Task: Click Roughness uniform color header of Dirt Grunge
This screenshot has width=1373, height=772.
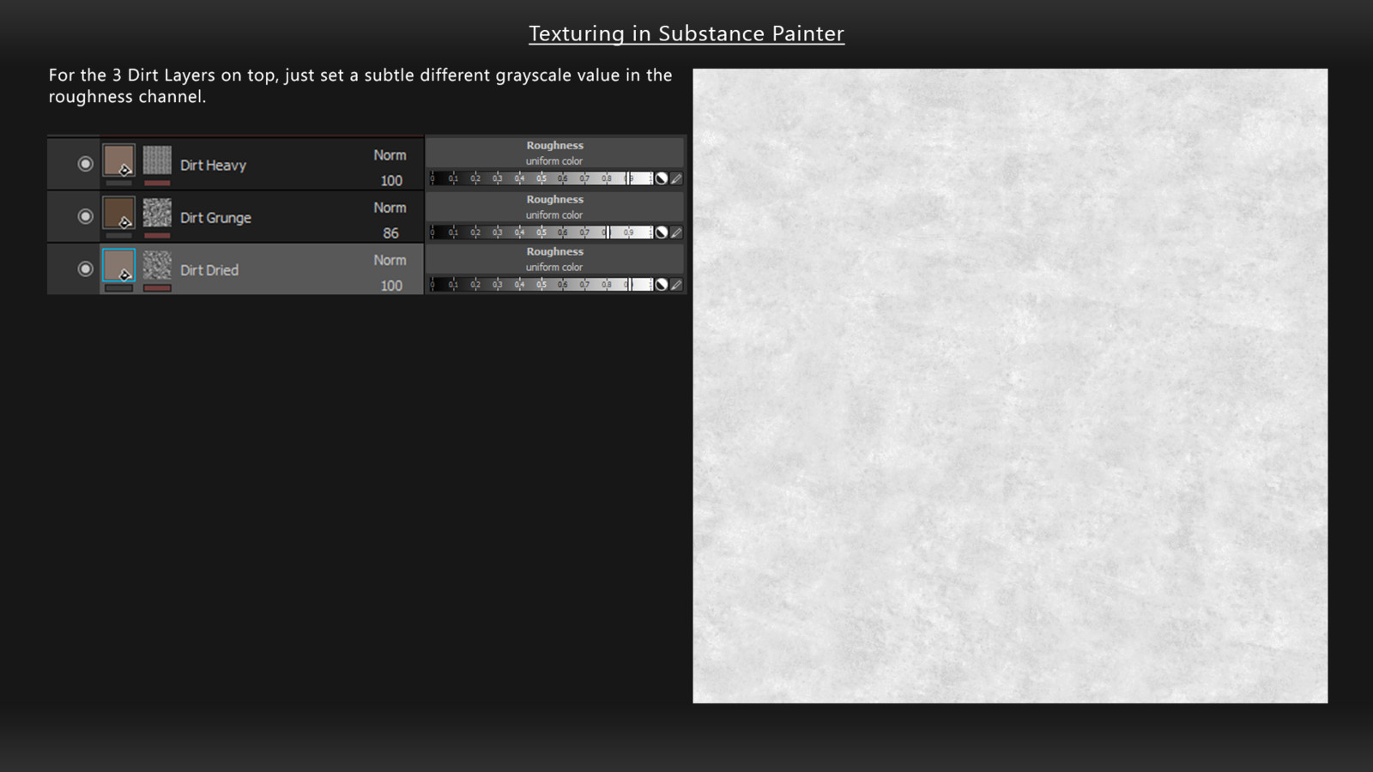Action: pos(554,207)
